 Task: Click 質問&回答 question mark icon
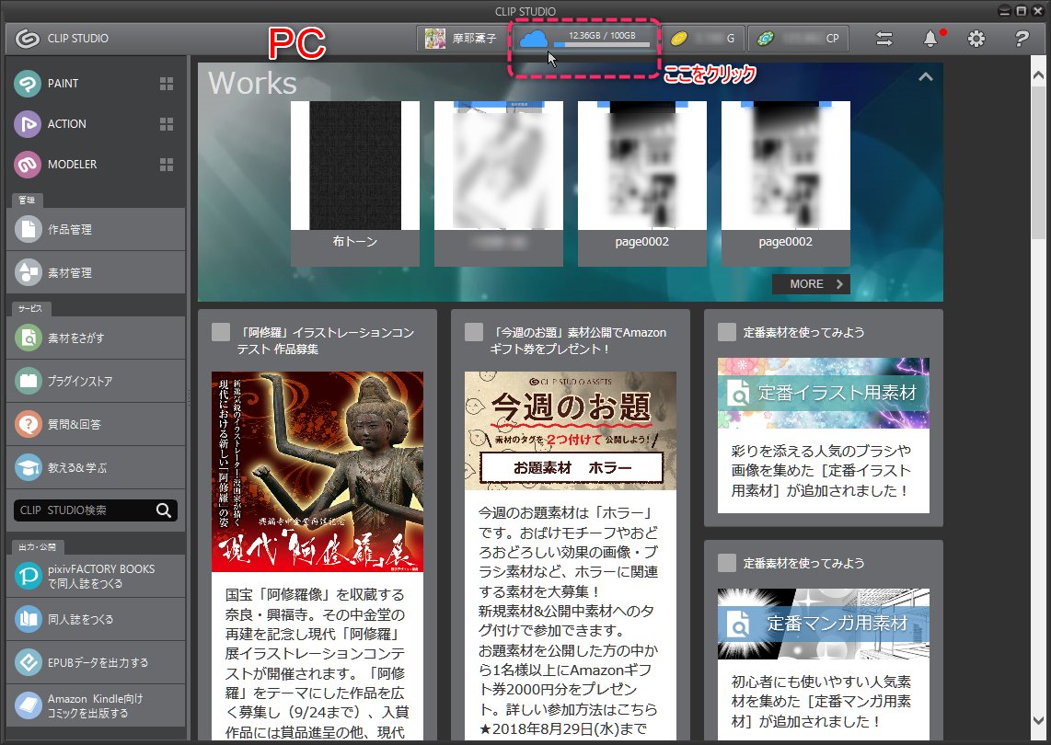tap(29, 424)
